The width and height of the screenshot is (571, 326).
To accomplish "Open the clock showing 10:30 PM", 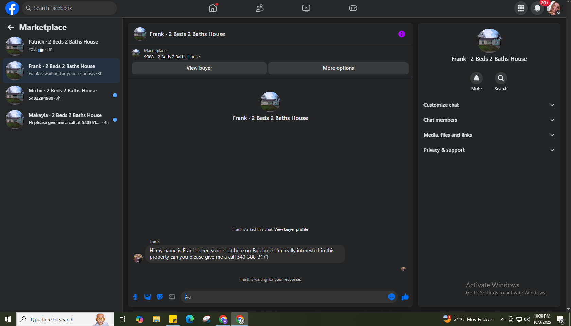I will tap(542, 319).
